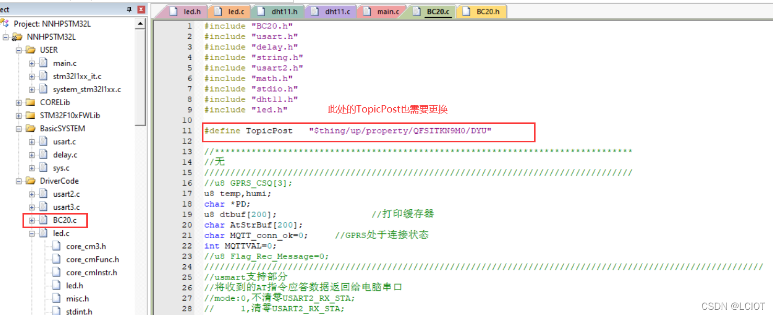Click the code line 'char *PD;'
The width and height of the screenshot is (773, 315).
(x=228, y=204)
